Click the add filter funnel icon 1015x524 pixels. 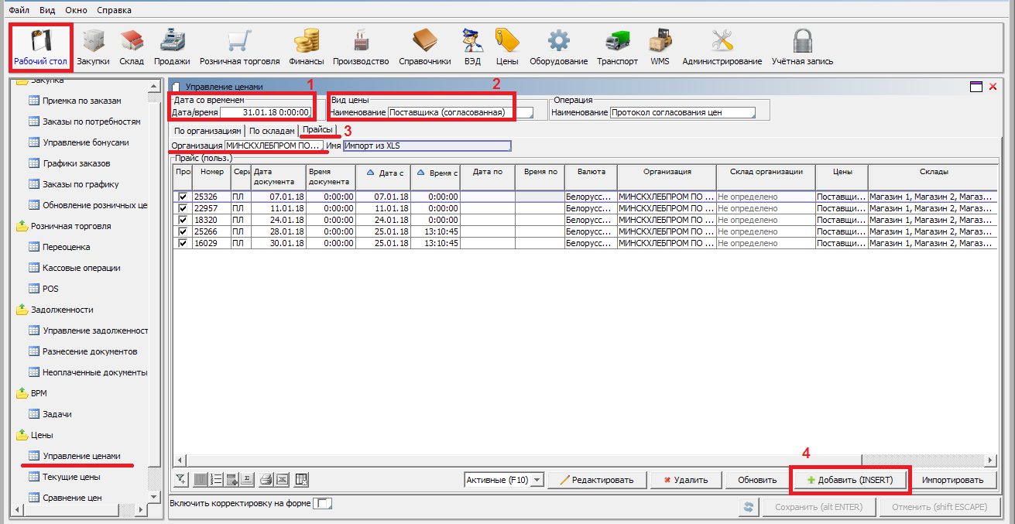(180, 480)
